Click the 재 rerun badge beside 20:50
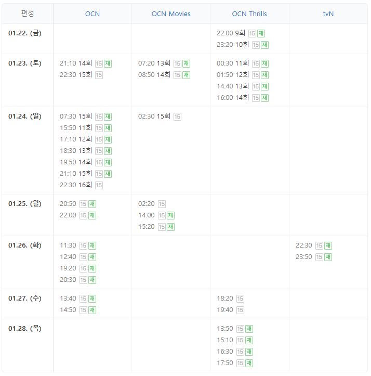 [92, 204]
